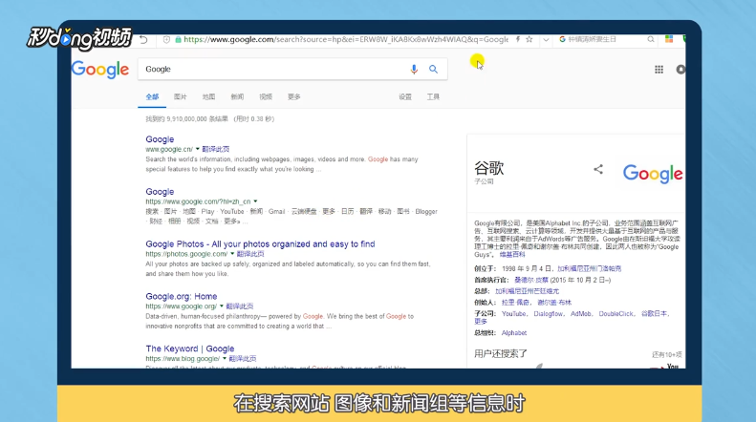Open Google Photos result title
This screenshot has height=422, width=756.
(260, 244)
